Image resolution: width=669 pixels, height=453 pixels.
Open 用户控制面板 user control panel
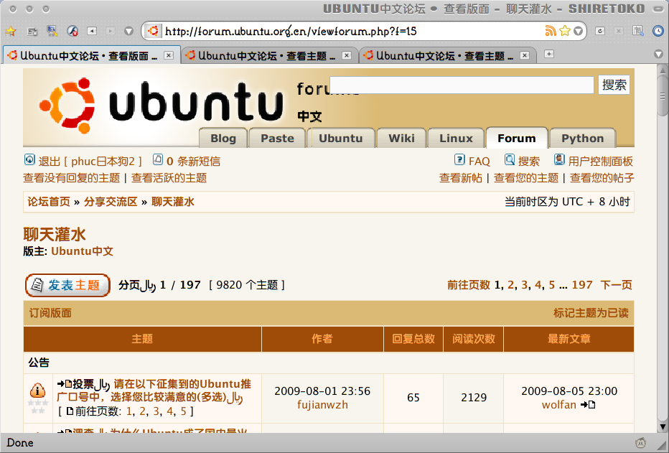pos(600,162)
